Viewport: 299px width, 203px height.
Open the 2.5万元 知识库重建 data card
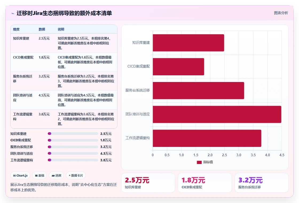(148, 183)
